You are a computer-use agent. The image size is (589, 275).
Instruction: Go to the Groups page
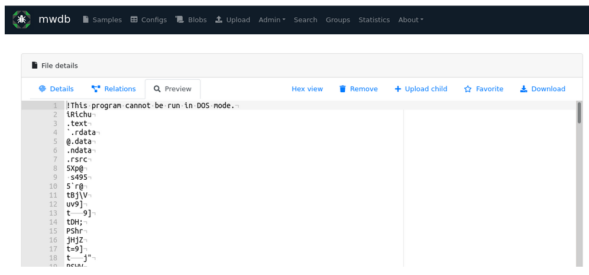pos(338,20)
